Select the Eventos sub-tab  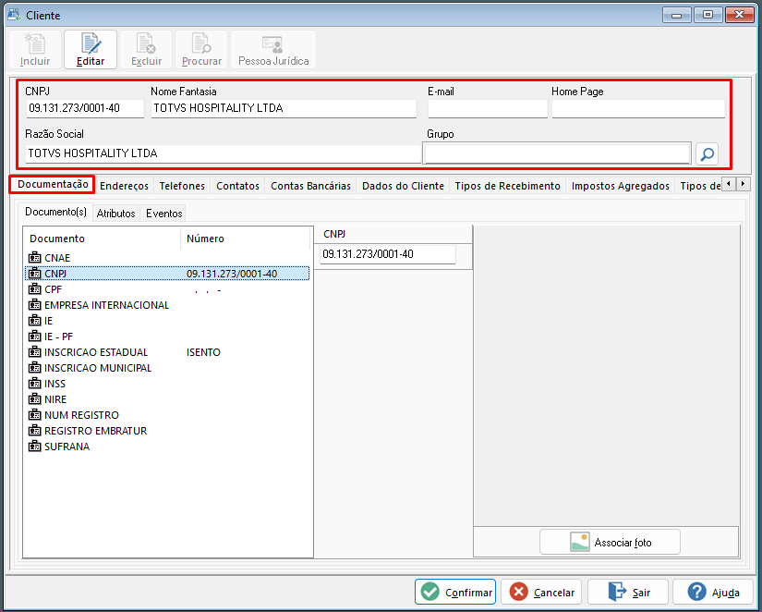[x=163, y=213]
